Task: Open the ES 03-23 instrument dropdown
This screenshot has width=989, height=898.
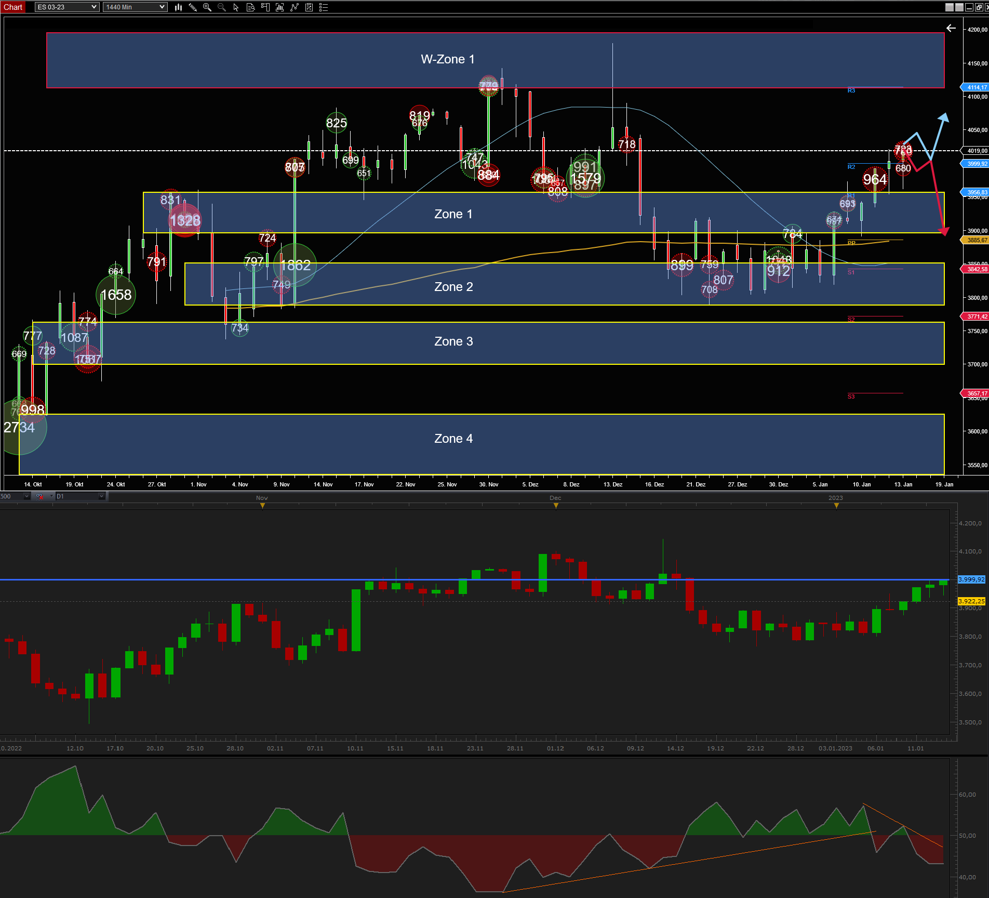Action: coord(67,7)
